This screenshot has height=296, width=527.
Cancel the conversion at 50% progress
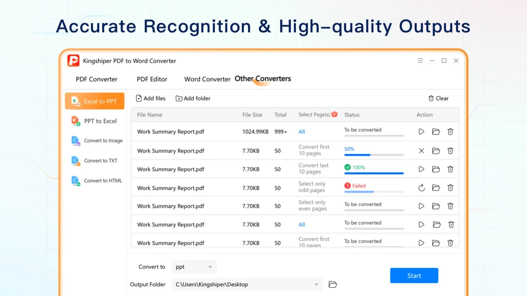[x=421, y=151]
